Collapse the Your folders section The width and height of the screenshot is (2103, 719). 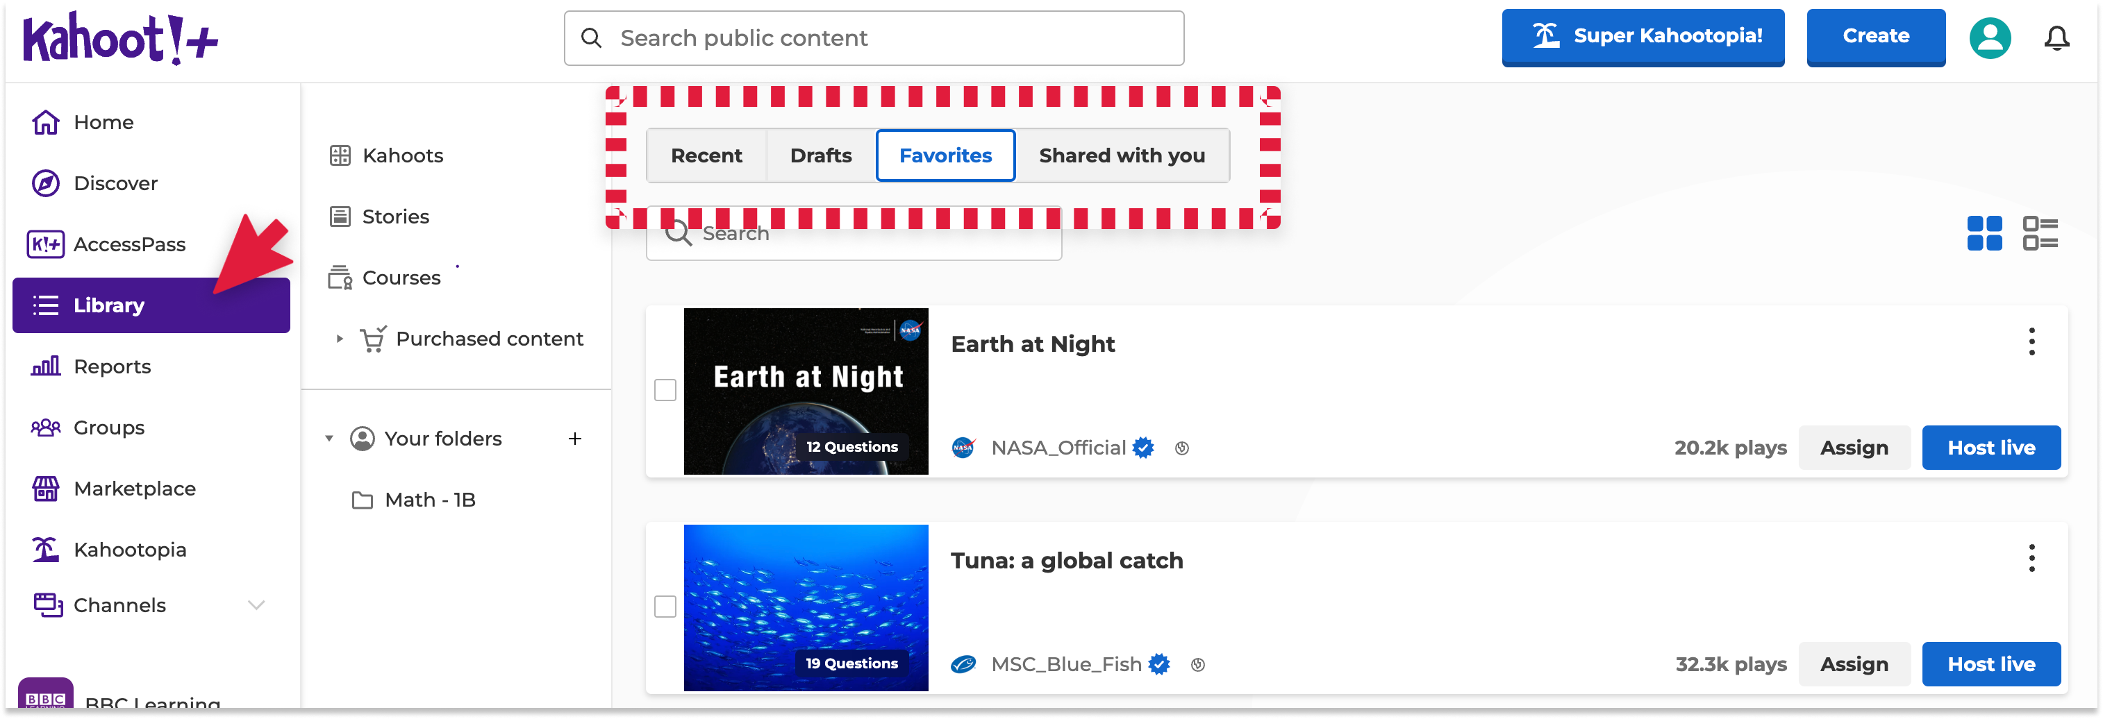click(x=329, y=439)
